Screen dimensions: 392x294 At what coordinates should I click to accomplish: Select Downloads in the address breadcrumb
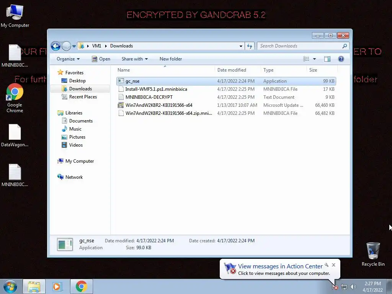[121, 46]
